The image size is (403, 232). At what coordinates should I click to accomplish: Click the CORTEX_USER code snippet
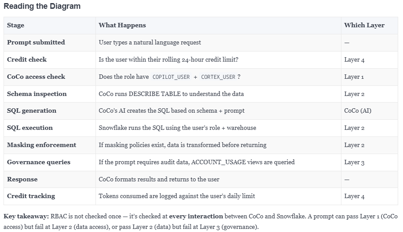pyautogui.click(x=218, y=77)
